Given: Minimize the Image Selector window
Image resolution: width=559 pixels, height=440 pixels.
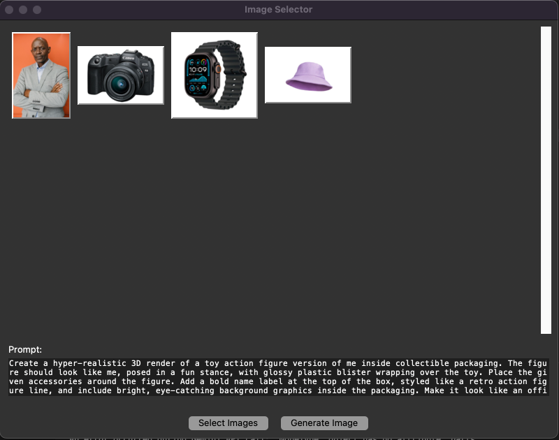Looking at the screenshot, I should click(24, 10).
